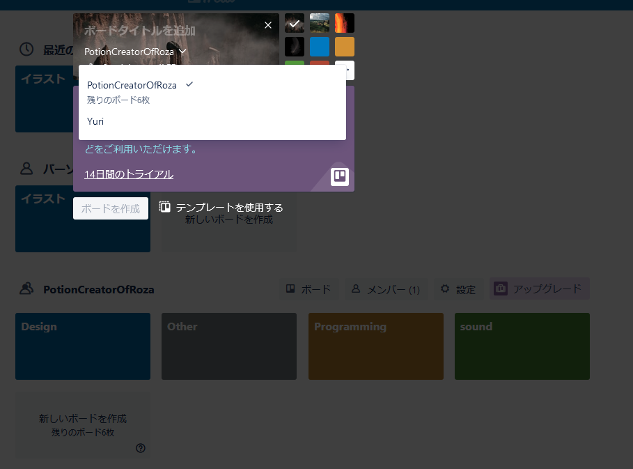The image size is (633, 469).
Task: Open the メンバー (1) tab
Action: point(386,289)
